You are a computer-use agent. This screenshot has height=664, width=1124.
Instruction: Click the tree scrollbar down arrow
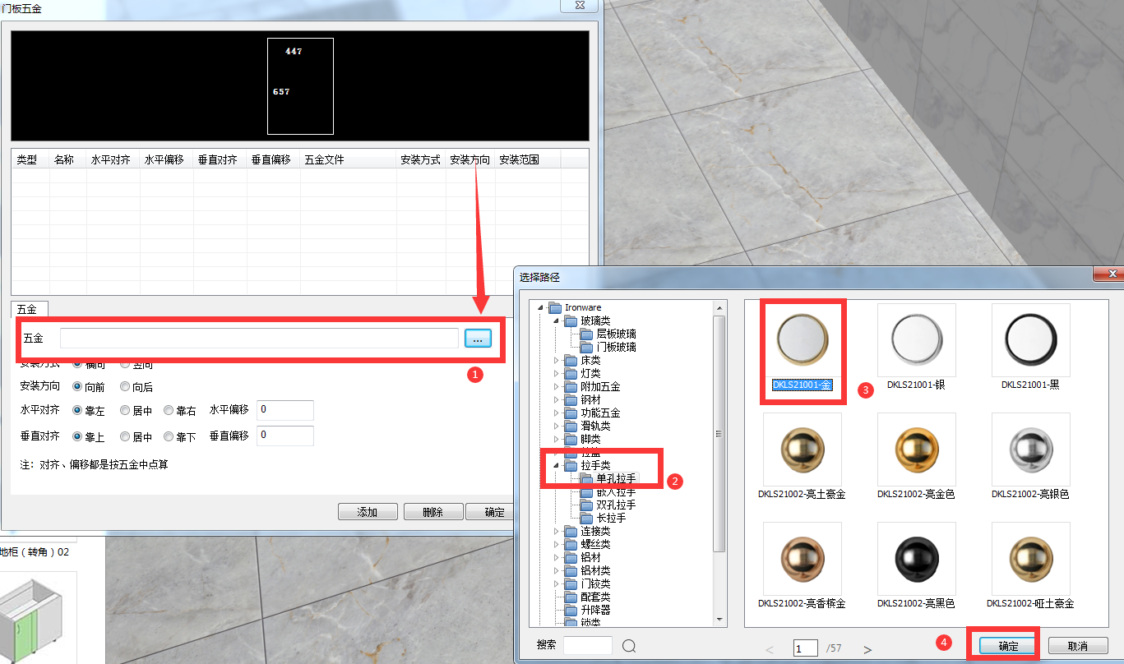[719, 619]
